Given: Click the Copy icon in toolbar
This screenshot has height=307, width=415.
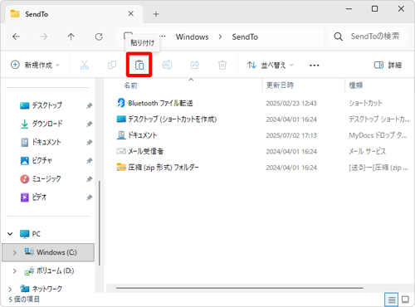Looking at the screenshot, I should (x=112, y=65).
